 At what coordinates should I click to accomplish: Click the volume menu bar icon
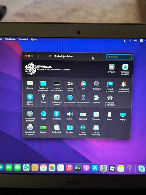[x=135, y=41]
